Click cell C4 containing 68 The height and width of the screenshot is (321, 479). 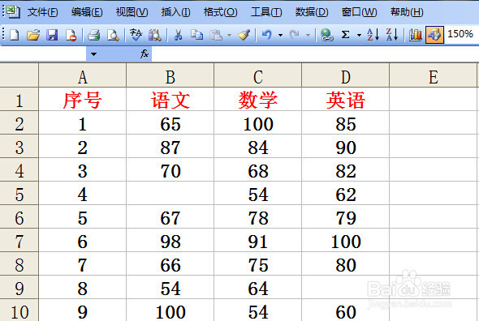tap(258, 170)
